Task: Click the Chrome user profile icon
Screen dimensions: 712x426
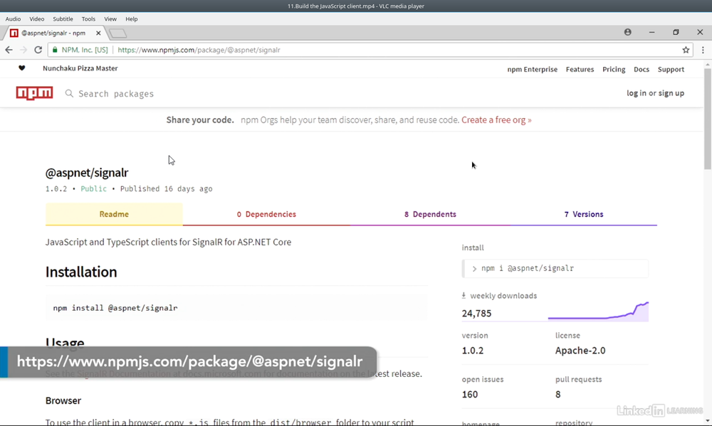Action: [x=627, y=32]
